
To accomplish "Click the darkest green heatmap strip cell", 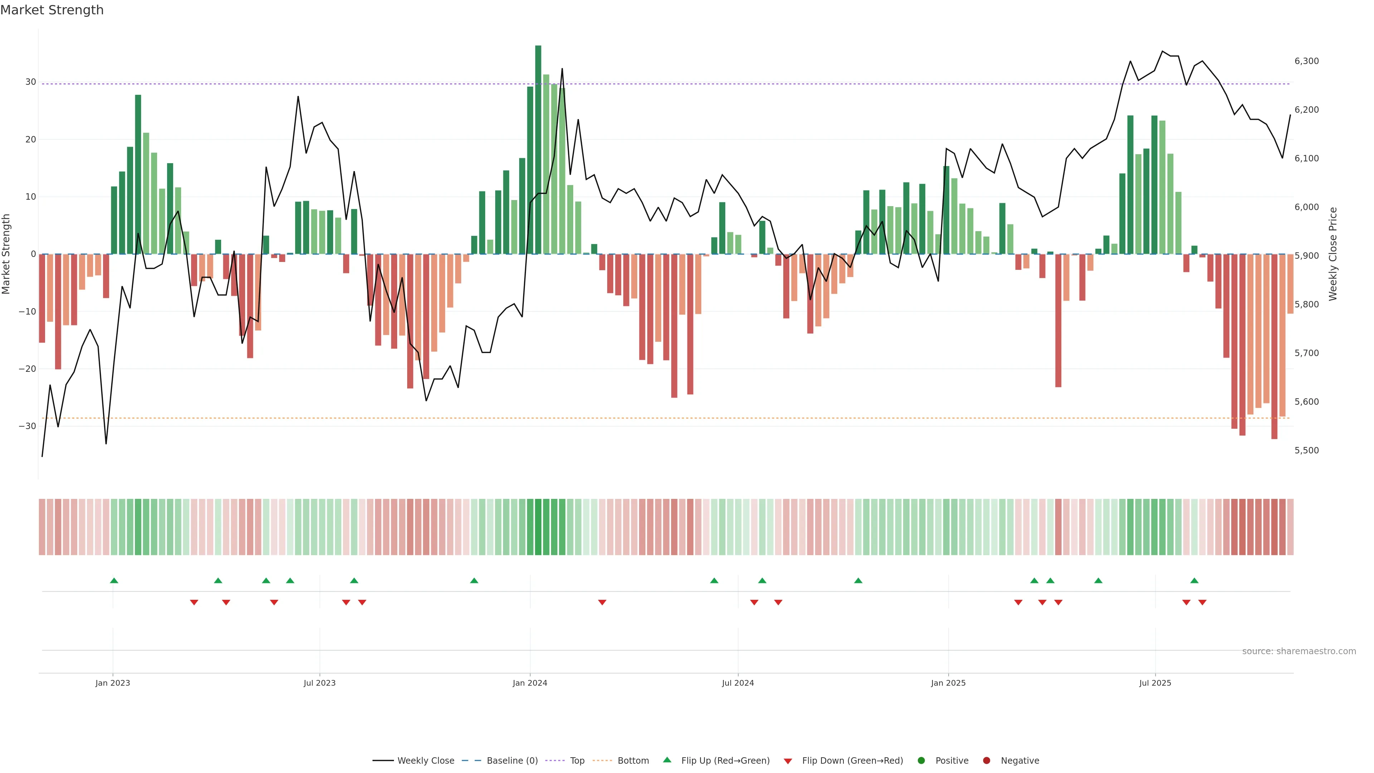I will tap(538, 527).
